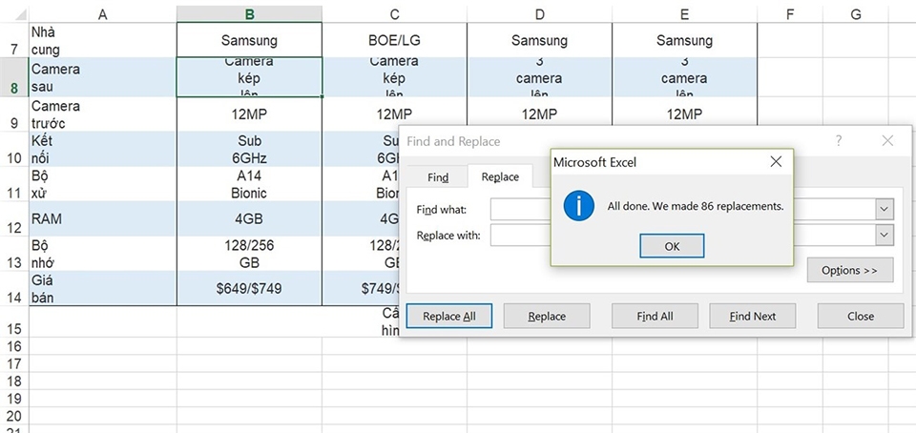Click the Bộ xử cell in column A

point(103,184)
